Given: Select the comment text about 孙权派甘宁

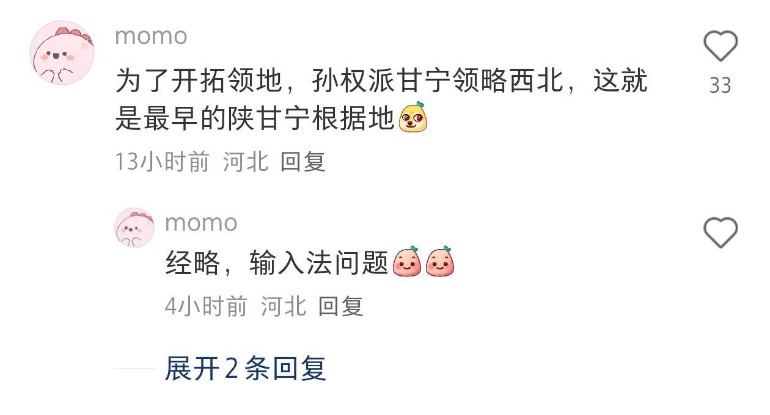Looking at the screenshot, I should pyautogui.click(x=381, y=100).
